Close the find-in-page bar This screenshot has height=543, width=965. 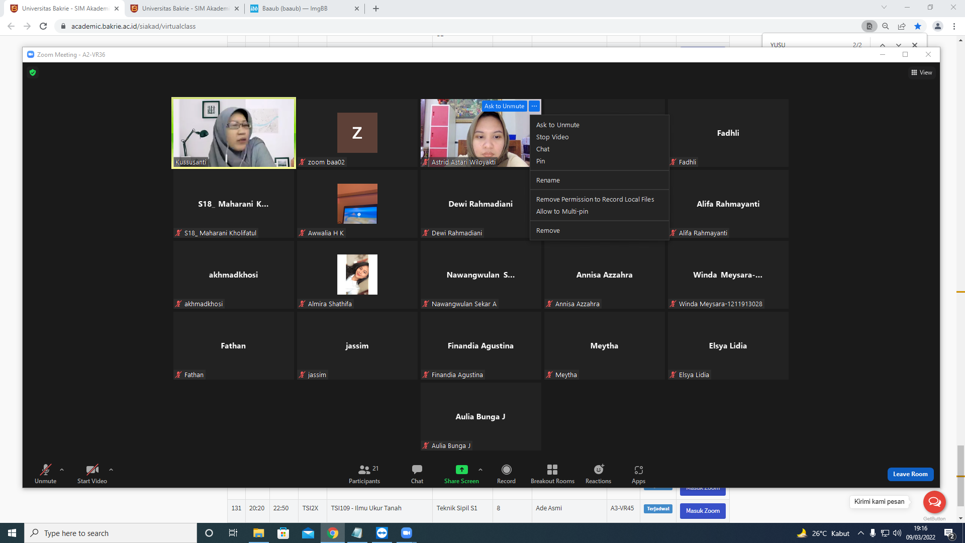pos(915,45)
